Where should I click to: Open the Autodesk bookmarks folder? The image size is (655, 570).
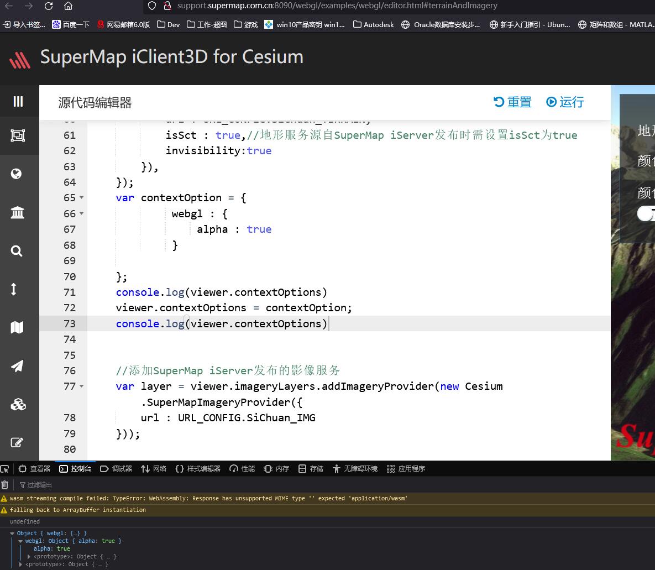click(x=374, y=25)
